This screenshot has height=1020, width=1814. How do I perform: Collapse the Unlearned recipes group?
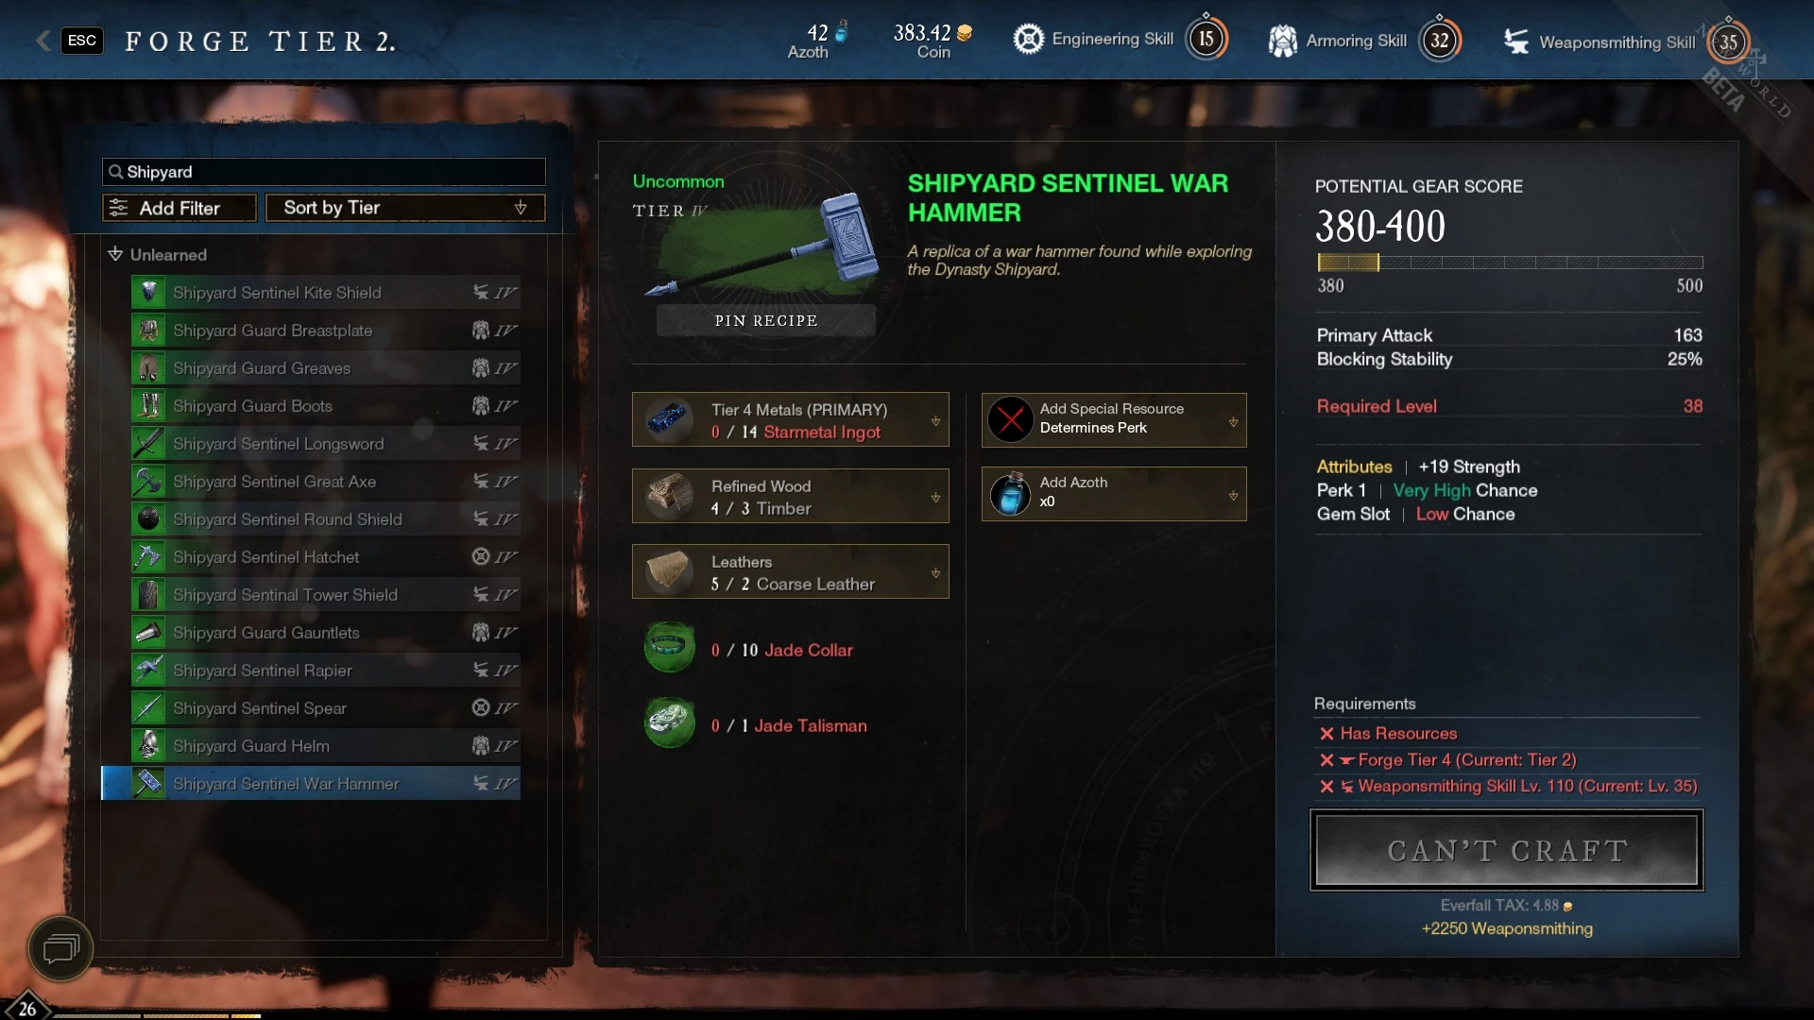[x=157, y=254]
